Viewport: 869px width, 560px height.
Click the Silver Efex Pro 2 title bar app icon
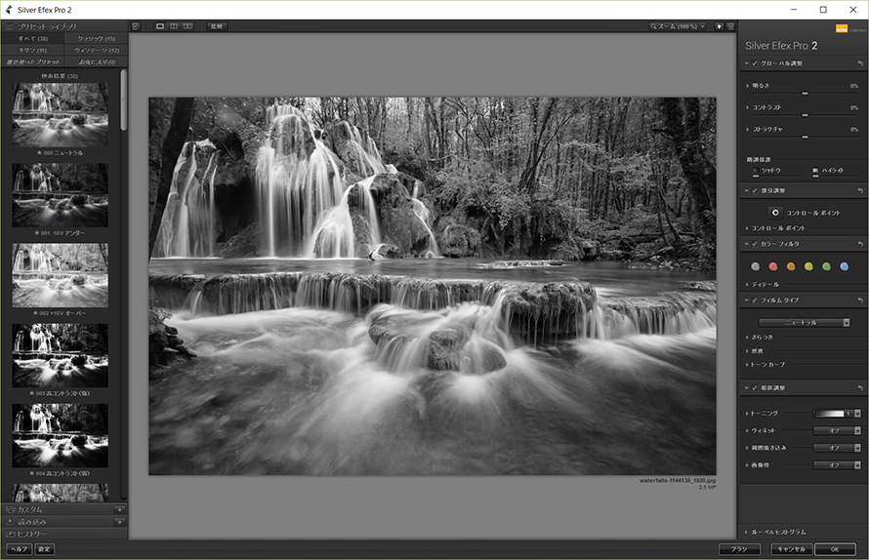click(9, 10)
